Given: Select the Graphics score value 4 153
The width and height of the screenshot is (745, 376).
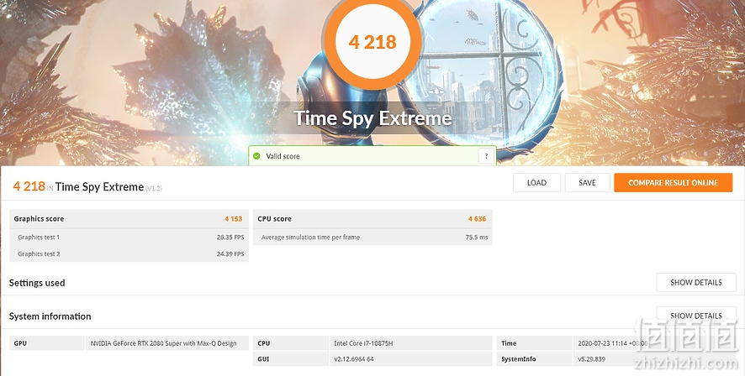Looking at the screenshot, I should coord(233,219).
